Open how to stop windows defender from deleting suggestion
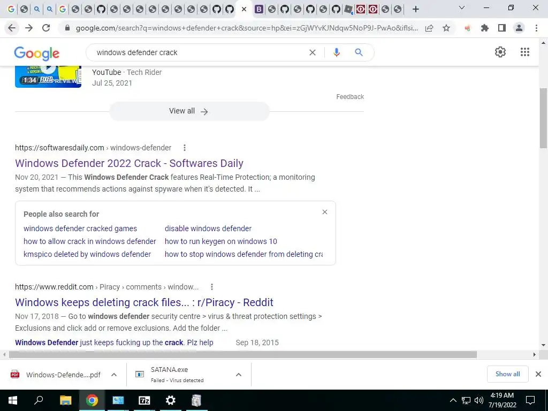548x411 pixels. tap(243, 254)
